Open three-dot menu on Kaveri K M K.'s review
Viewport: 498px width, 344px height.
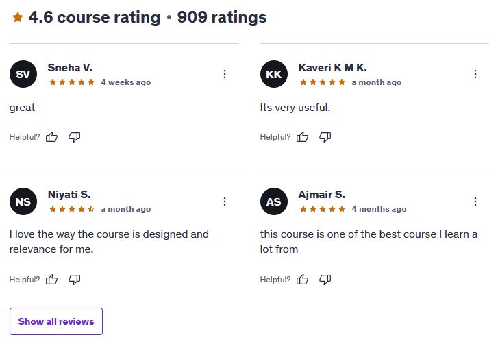pos(475,74)
